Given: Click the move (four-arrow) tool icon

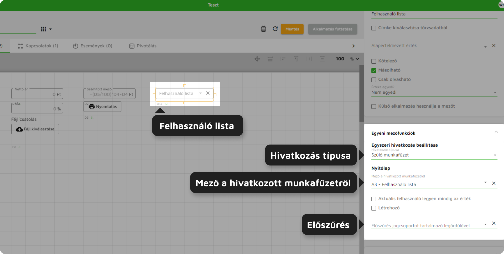Looking at the screenshot, I should 257,59.
